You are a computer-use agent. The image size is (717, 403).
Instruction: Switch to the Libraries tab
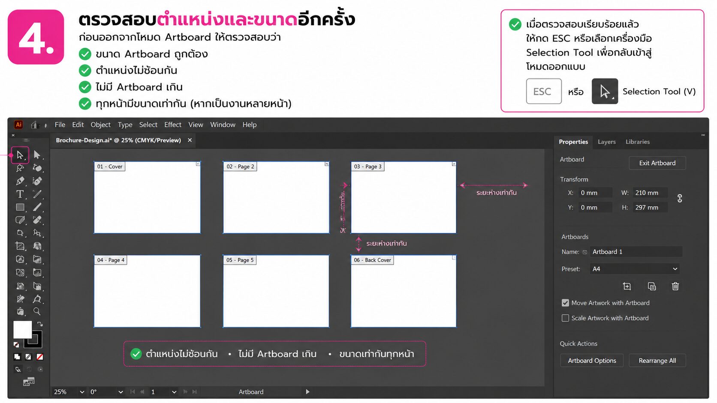pyautogui.click(x=638, y=142)
